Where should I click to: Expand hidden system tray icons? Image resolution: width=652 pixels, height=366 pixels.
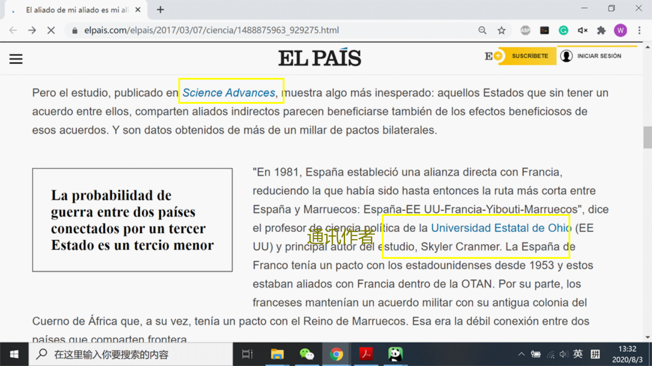pos(521,354)
